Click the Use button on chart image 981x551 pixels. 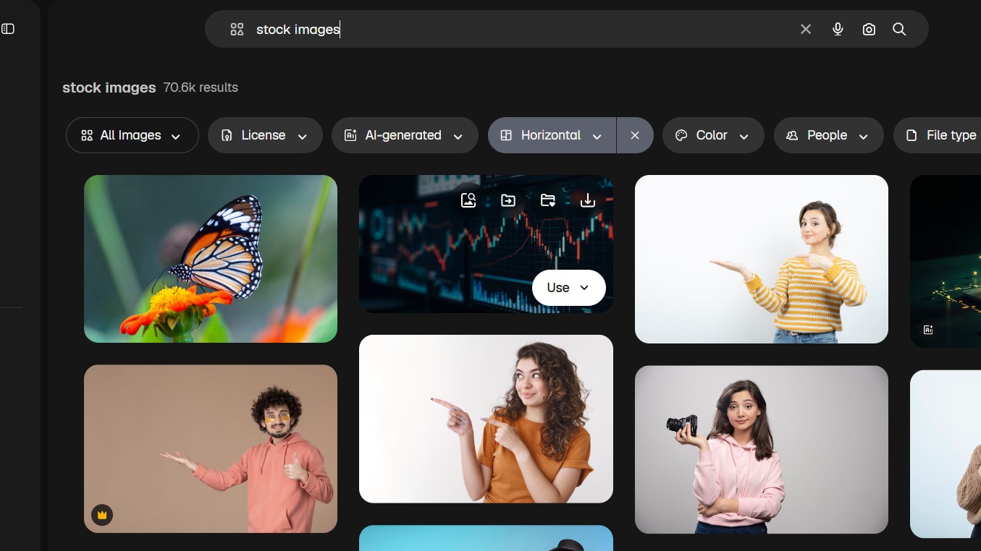pyautogui.click(x=568, y=288)
